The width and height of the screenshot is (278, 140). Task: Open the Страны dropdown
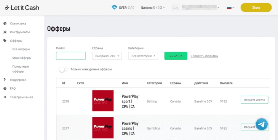coord(107,56)
